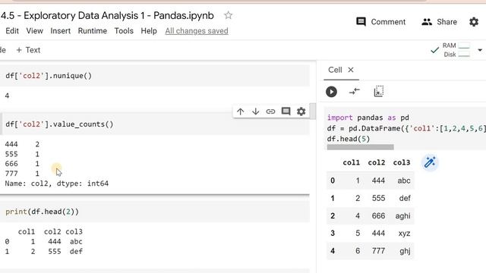This screenshot has width=486, height=273.
Task: Click the 'def' value in printed head output
Action: click(x=76, y=251)
